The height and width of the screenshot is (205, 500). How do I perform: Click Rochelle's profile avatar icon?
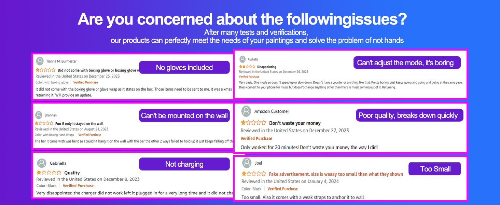[242, 59]
